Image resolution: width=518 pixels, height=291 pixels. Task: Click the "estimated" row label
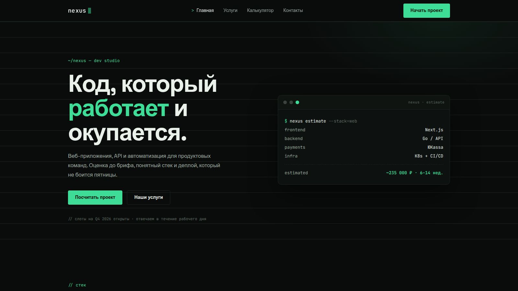point(296,173)
